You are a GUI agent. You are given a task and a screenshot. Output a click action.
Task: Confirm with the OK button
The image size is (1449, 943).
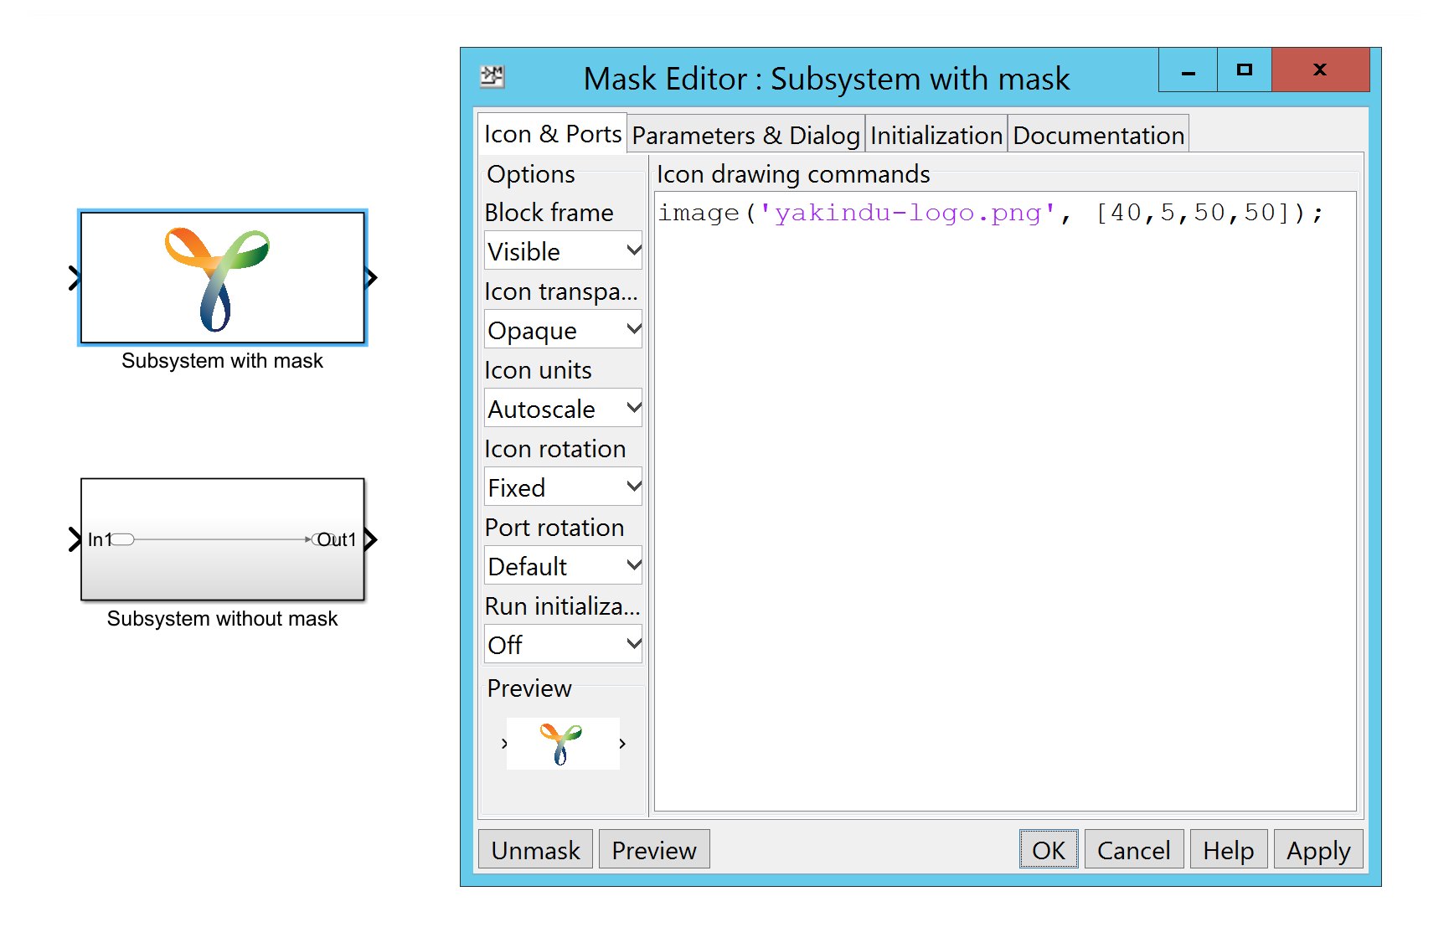pos(1049,849)
